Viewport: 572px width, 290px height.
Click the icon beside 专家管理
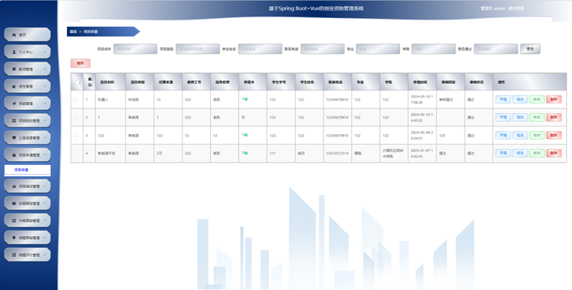tap(14, 103)
